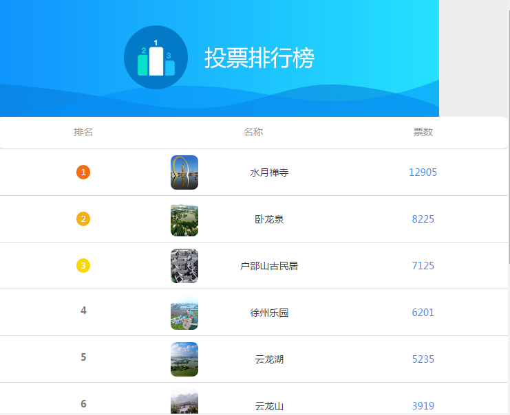Click the rank number 5
This screenshot has height=415, width=510.
tap(83, 357)
